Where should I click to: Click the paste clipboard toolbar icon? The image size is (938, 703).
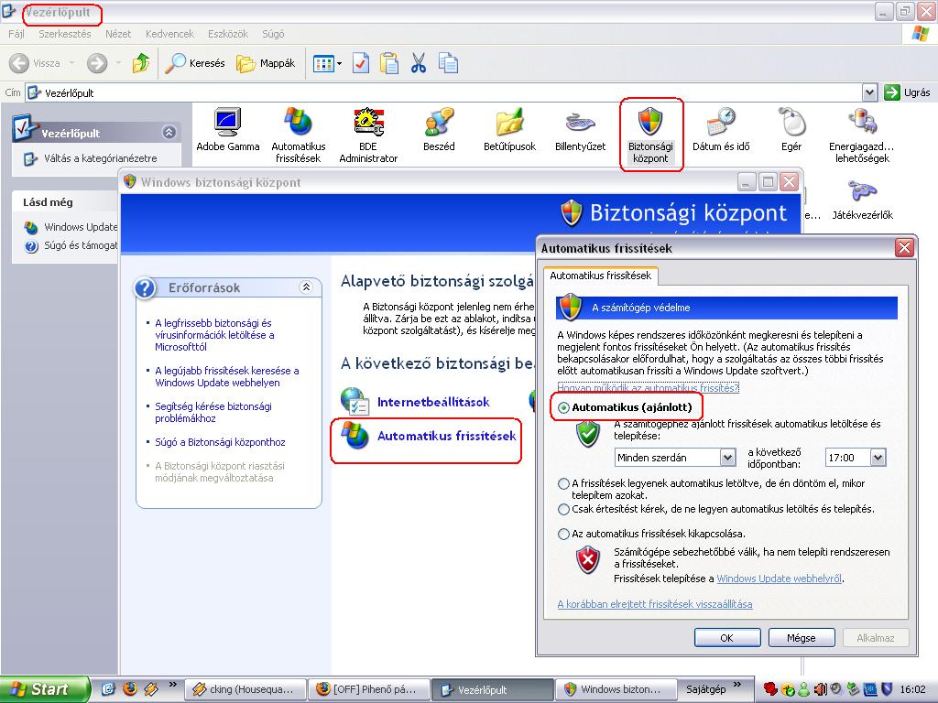click(x=388, y=63)
